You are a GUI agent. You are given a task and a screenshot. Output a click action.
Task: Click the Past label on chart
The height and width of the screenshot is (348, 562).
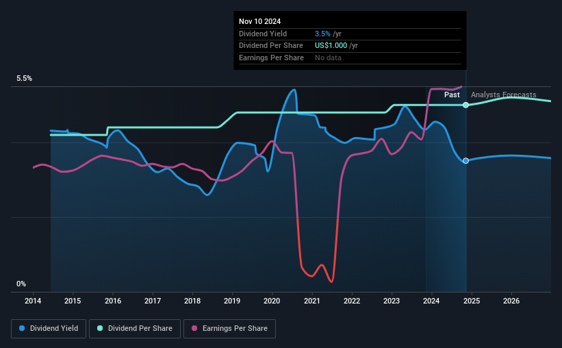click(x=452, y=95)
